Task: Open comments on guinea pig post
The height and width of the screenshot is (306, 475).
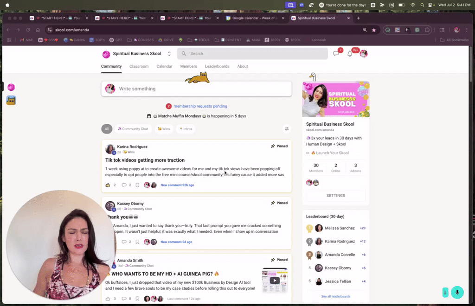Action: pos(124,299)
